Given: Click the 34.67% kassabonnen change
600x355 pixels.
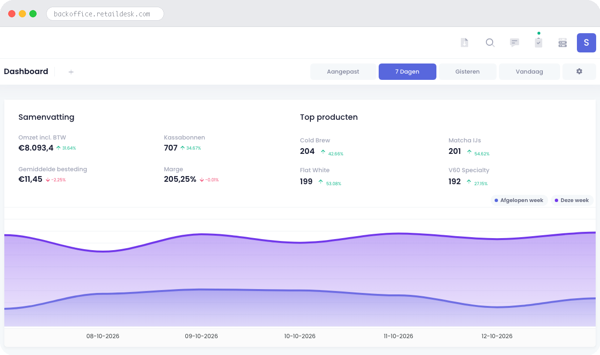Looking at the screenshot, I should click(x=193, y=148).
